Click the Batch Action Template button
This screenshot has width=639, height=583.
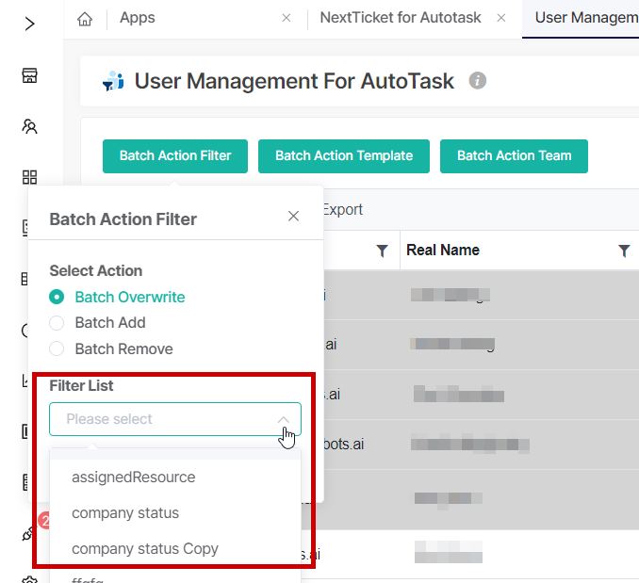(344, 156)
